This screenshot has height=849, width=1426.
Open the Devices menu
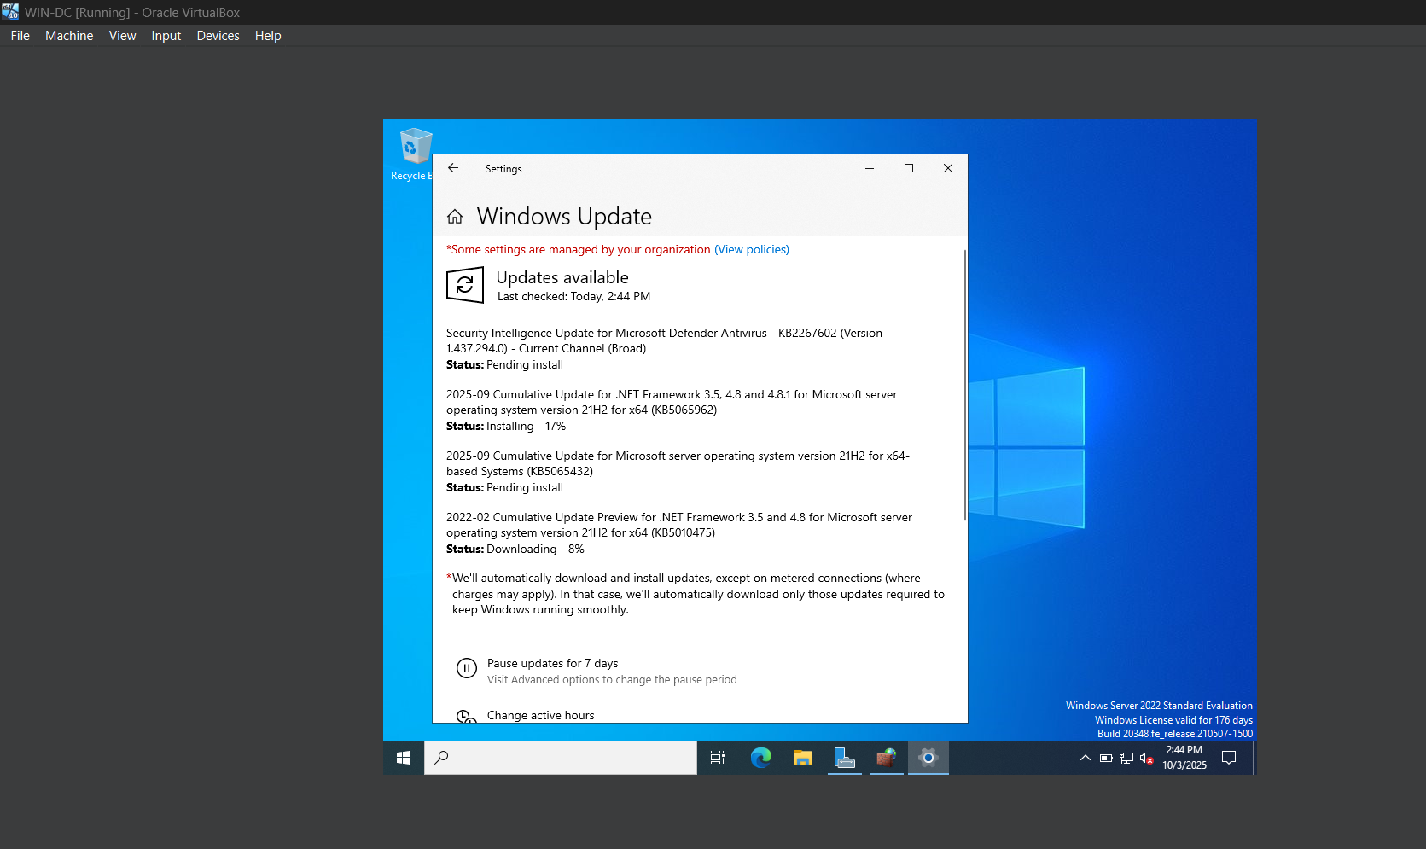pos(218,36)
